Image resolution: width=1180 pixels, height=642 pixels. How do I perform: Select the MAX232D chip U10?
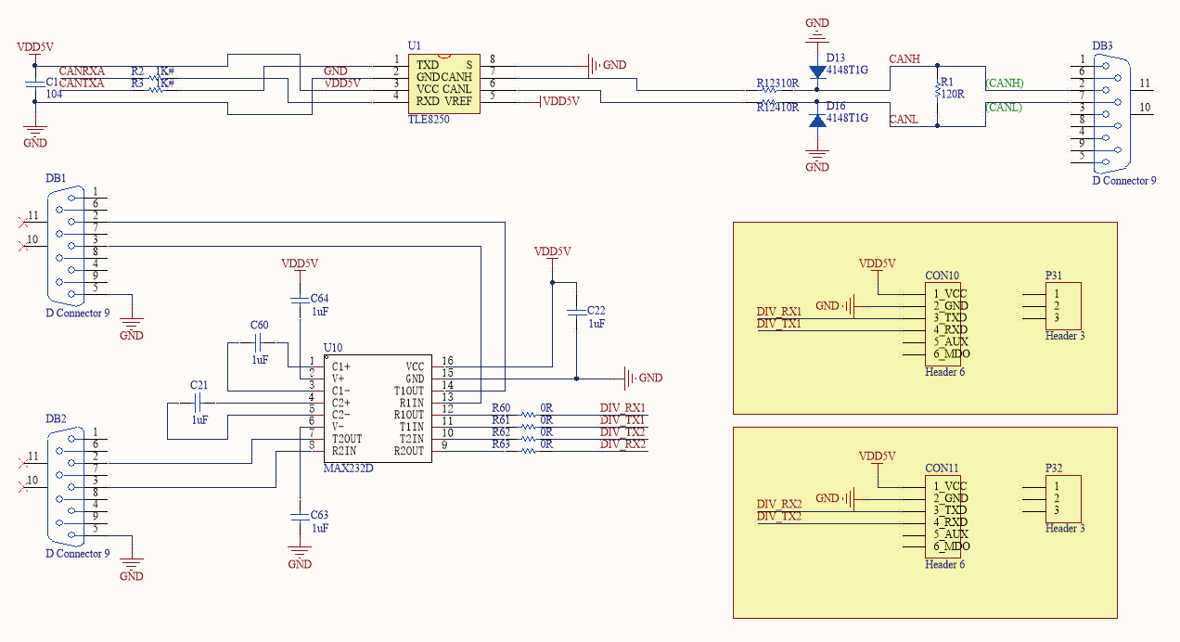(375, 408)
